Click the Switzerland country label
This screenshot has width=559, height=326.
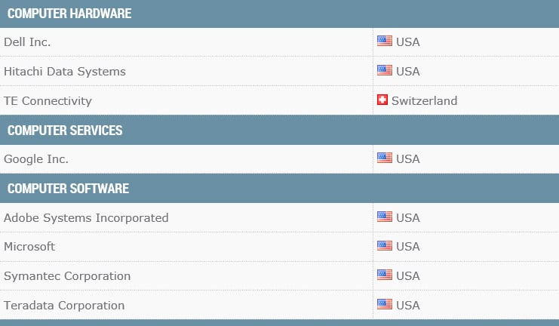(424, 100)
